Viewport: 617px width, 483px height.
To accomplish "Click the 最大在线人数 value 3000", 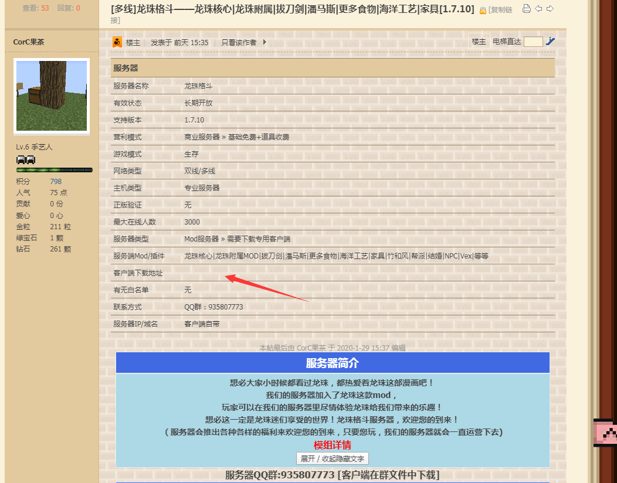I will tap(192, 222).
